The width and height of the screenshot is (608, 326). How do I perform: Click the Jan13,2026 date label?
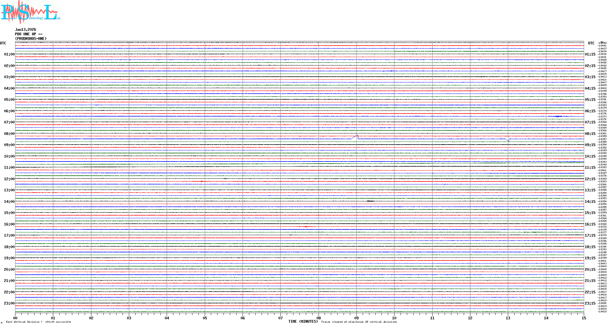point(25,30)
